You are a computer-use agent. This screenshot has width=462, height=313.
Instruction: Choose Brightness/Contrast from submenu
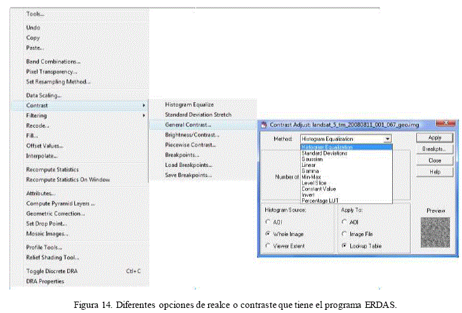[x=192, y=135]
